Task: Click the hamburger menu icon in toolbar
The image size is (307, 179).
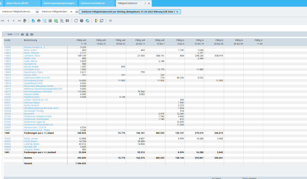Action: click(x=110, y=21)
